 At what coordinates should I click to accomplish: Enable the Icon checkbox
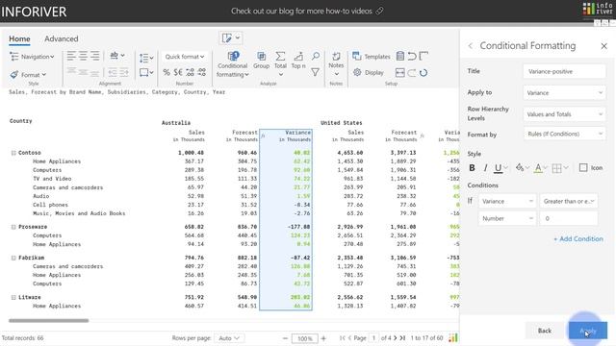click(583, 168)
